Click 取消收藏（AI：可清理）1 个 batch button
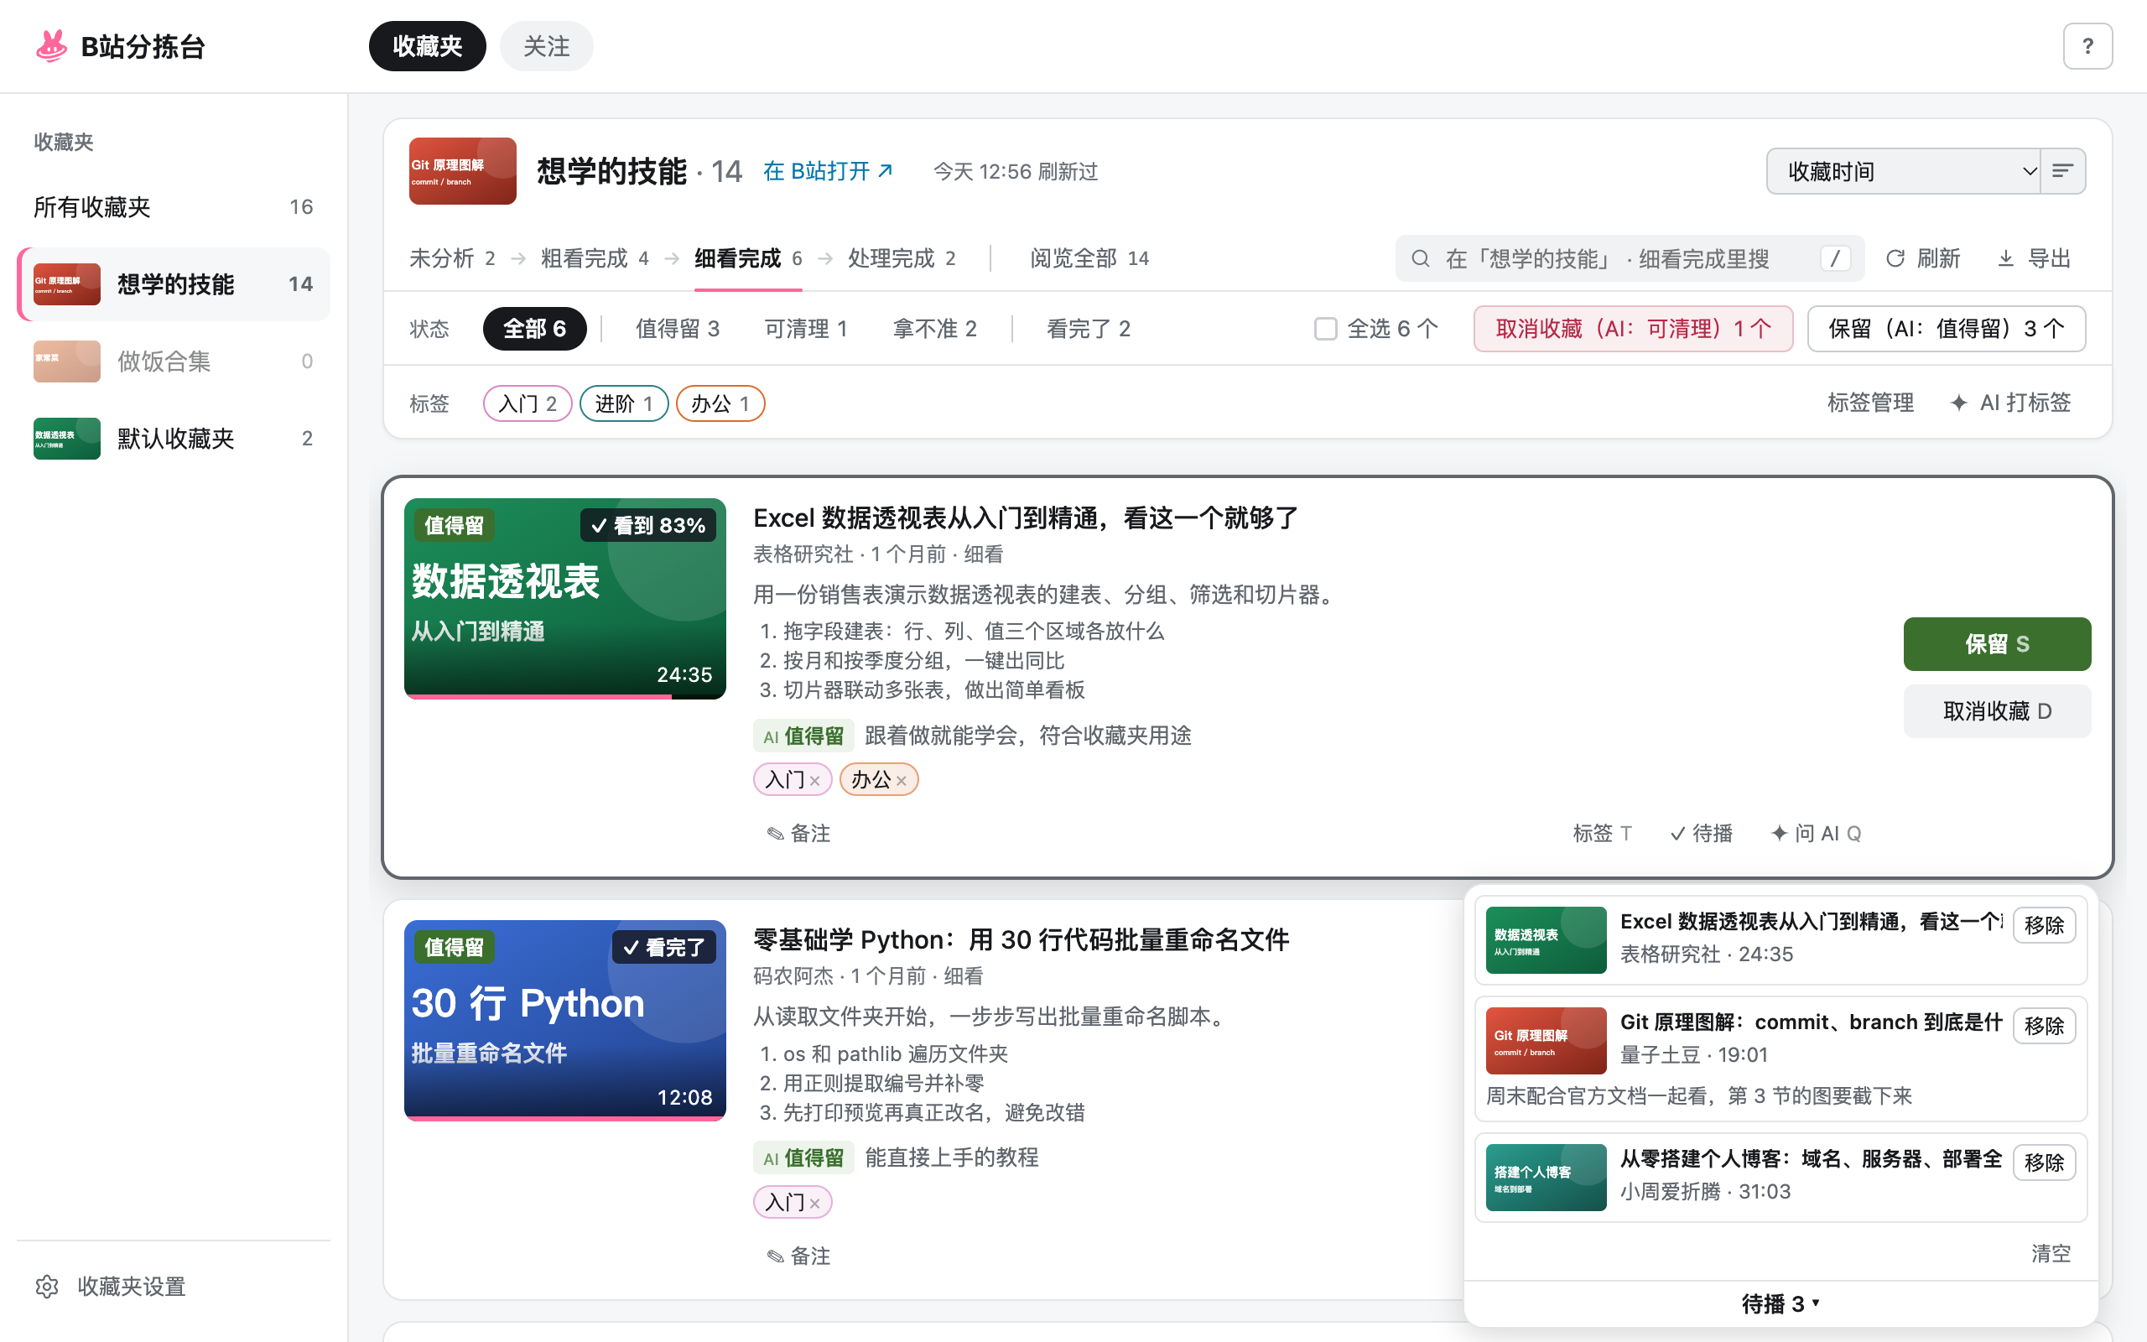The width and height of the screenshot is (2147, 1342). (1632, 330)
